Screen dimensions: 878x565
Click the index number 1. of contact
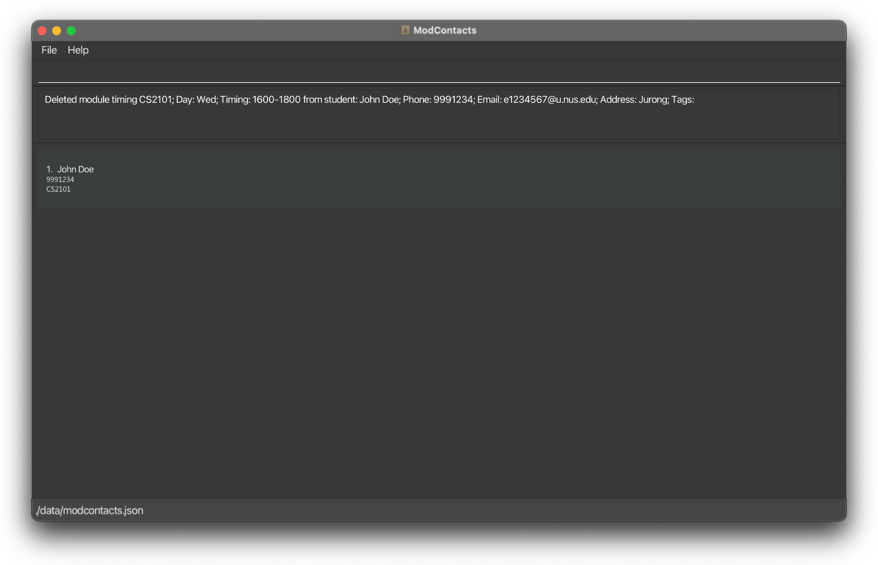point(49,169)
